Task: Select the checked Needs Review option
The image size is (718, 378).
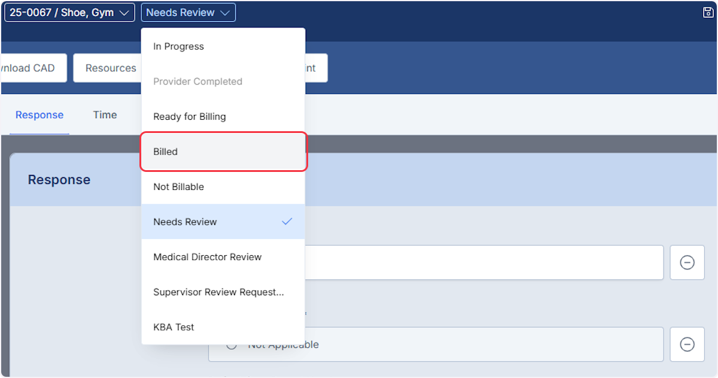Action: point(223,222)
